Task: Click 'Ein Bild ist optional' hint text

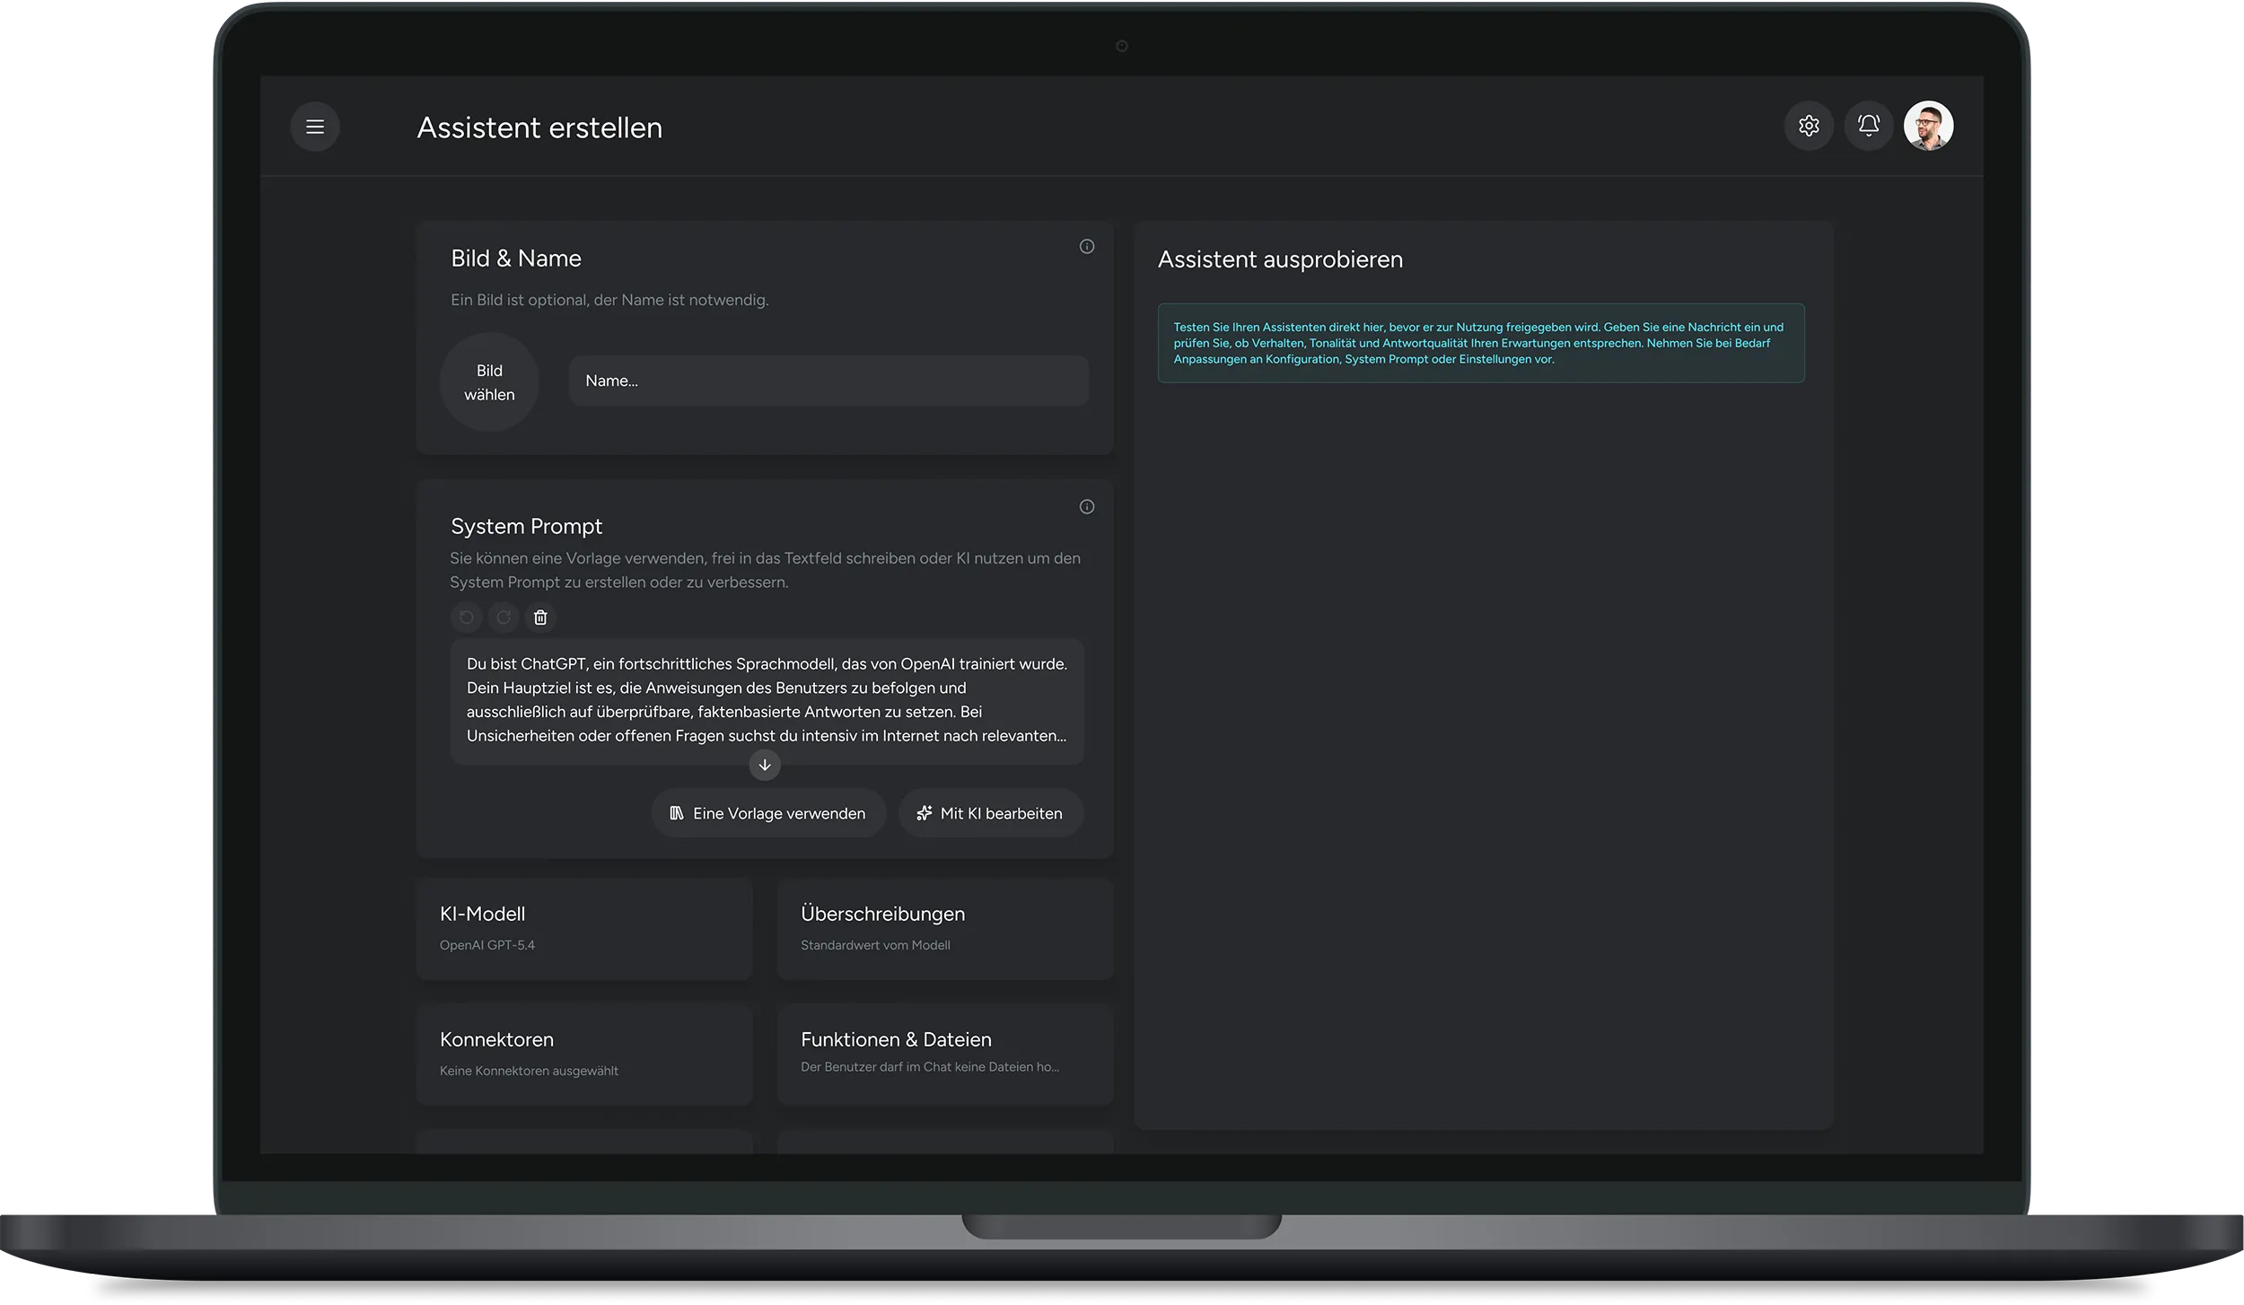Action: tap(609, 300)
